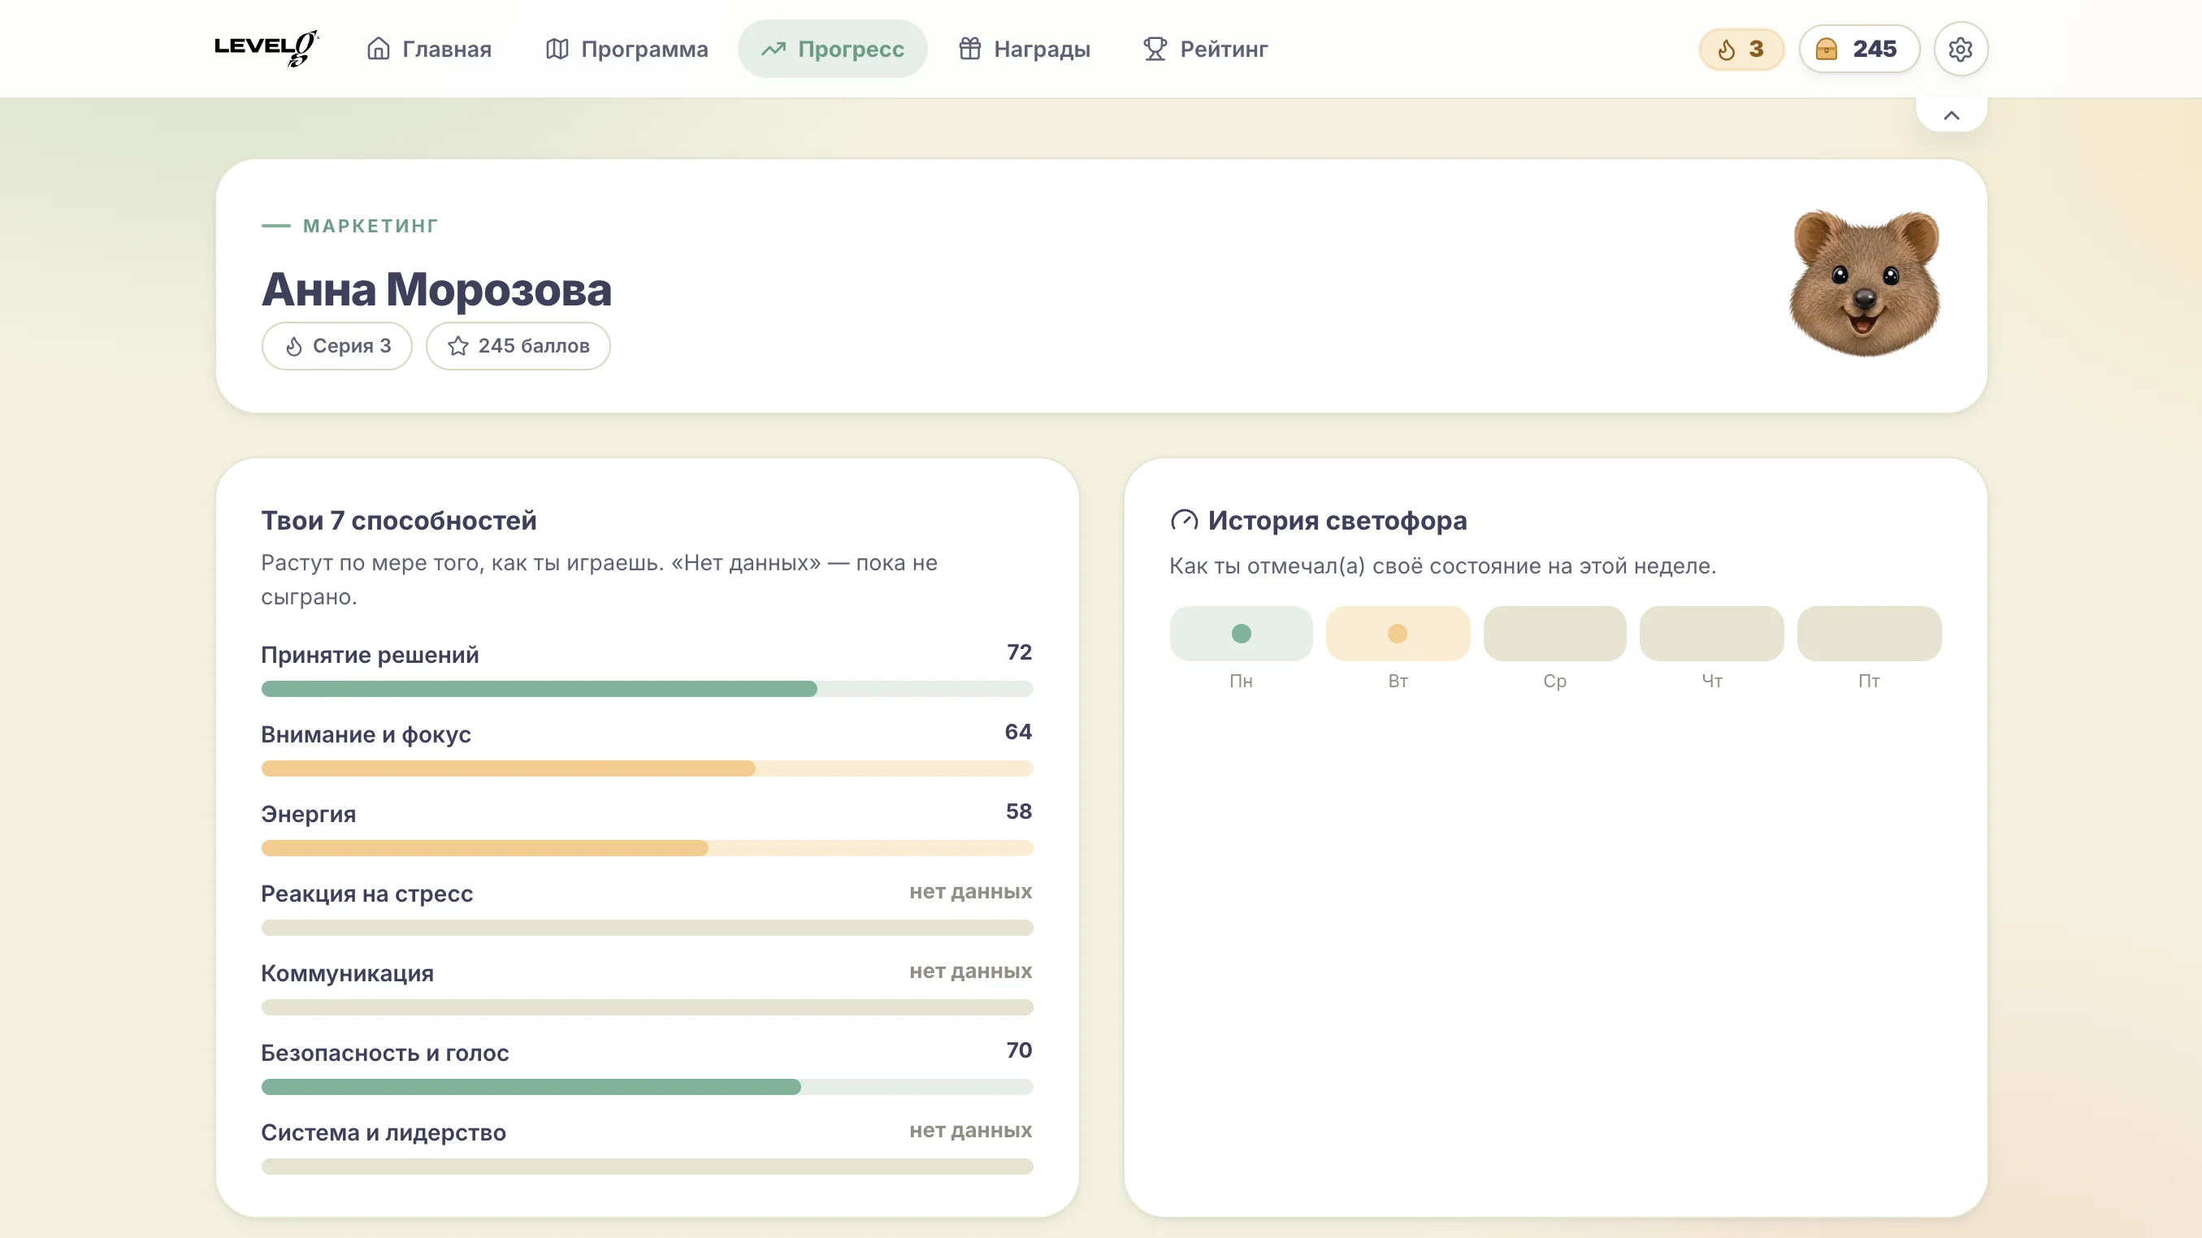2202x1238 pixels.
Task: Click the Энергия progress bar
Action: coord(647,847)
